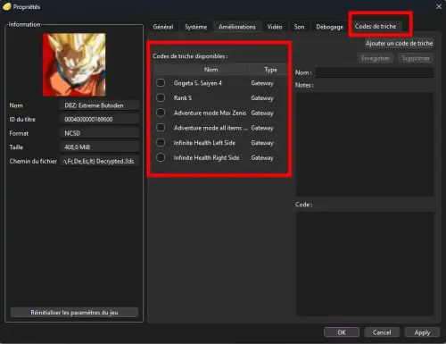Open the Débogage tab
Viewport: 446px width, 344px height.
(329, 27)
